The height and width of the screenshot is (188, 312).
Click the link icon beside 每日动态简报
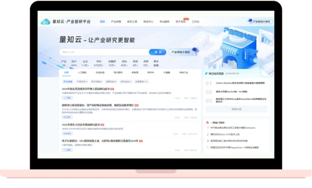[x=207, y=74]
